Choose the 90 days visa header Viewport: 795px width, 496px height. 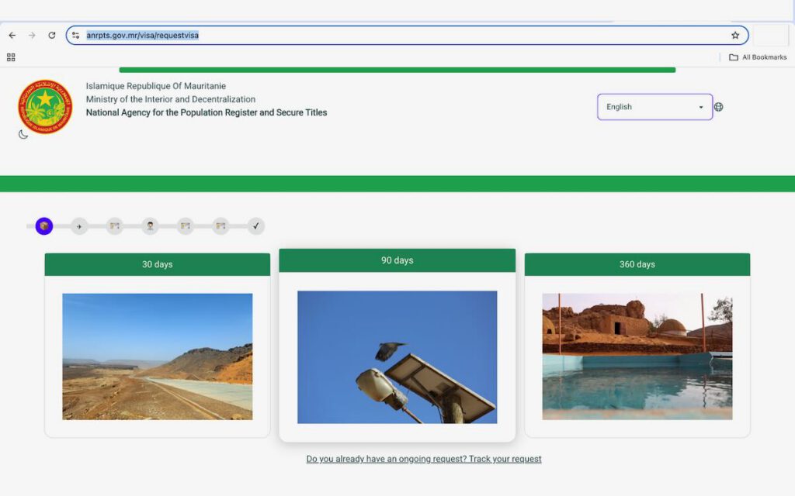point(397,260)
